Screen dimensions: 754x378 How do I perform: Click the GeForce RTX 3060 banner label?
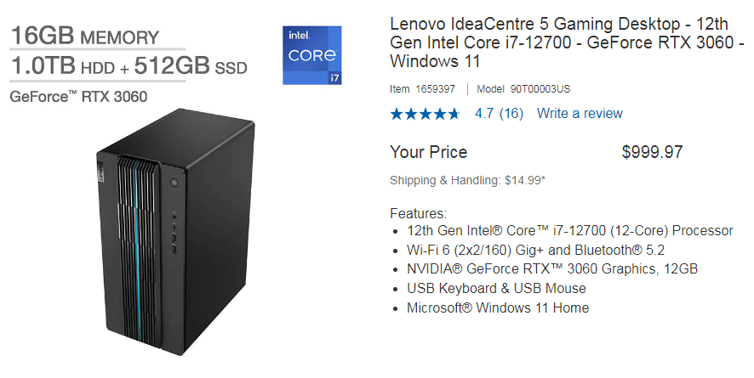click(78, 97)
